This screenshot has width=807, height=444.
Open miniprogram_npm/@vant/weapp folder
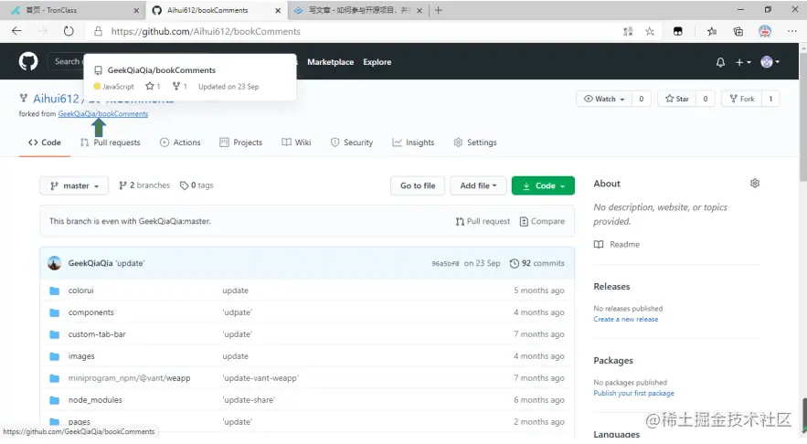pyautogui.click(x=129, y=378)
